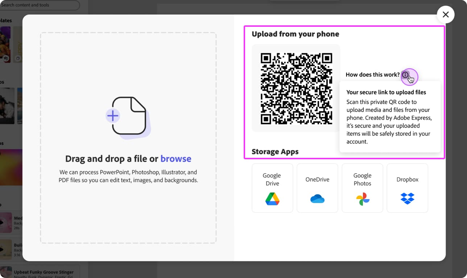The width and height of the screenshot is (467, 278).
Task: Select 'Upbeat Funky Groove Stinger' audio track
Action: coord(40,272)
